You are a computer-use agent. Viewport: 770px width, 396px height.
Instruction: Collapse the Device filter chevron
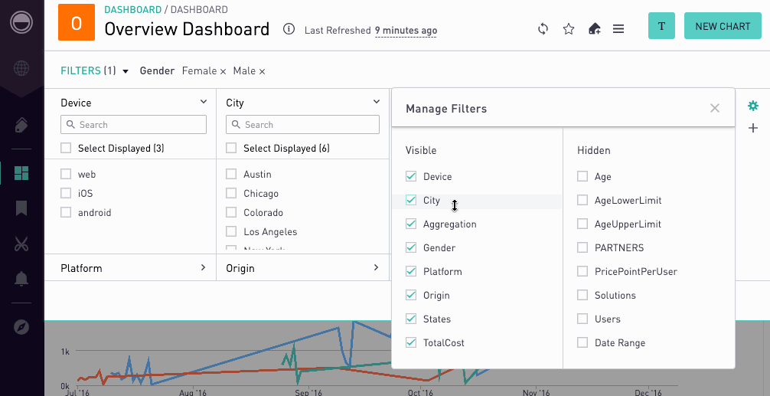click(x=204, y=102)
